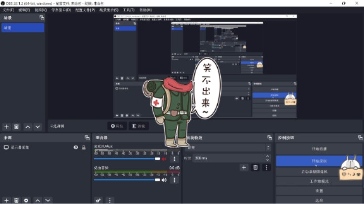This screenshot has height=204, width=364.
Task: Open the 滤镜 filters button
Action: point(139,126)
